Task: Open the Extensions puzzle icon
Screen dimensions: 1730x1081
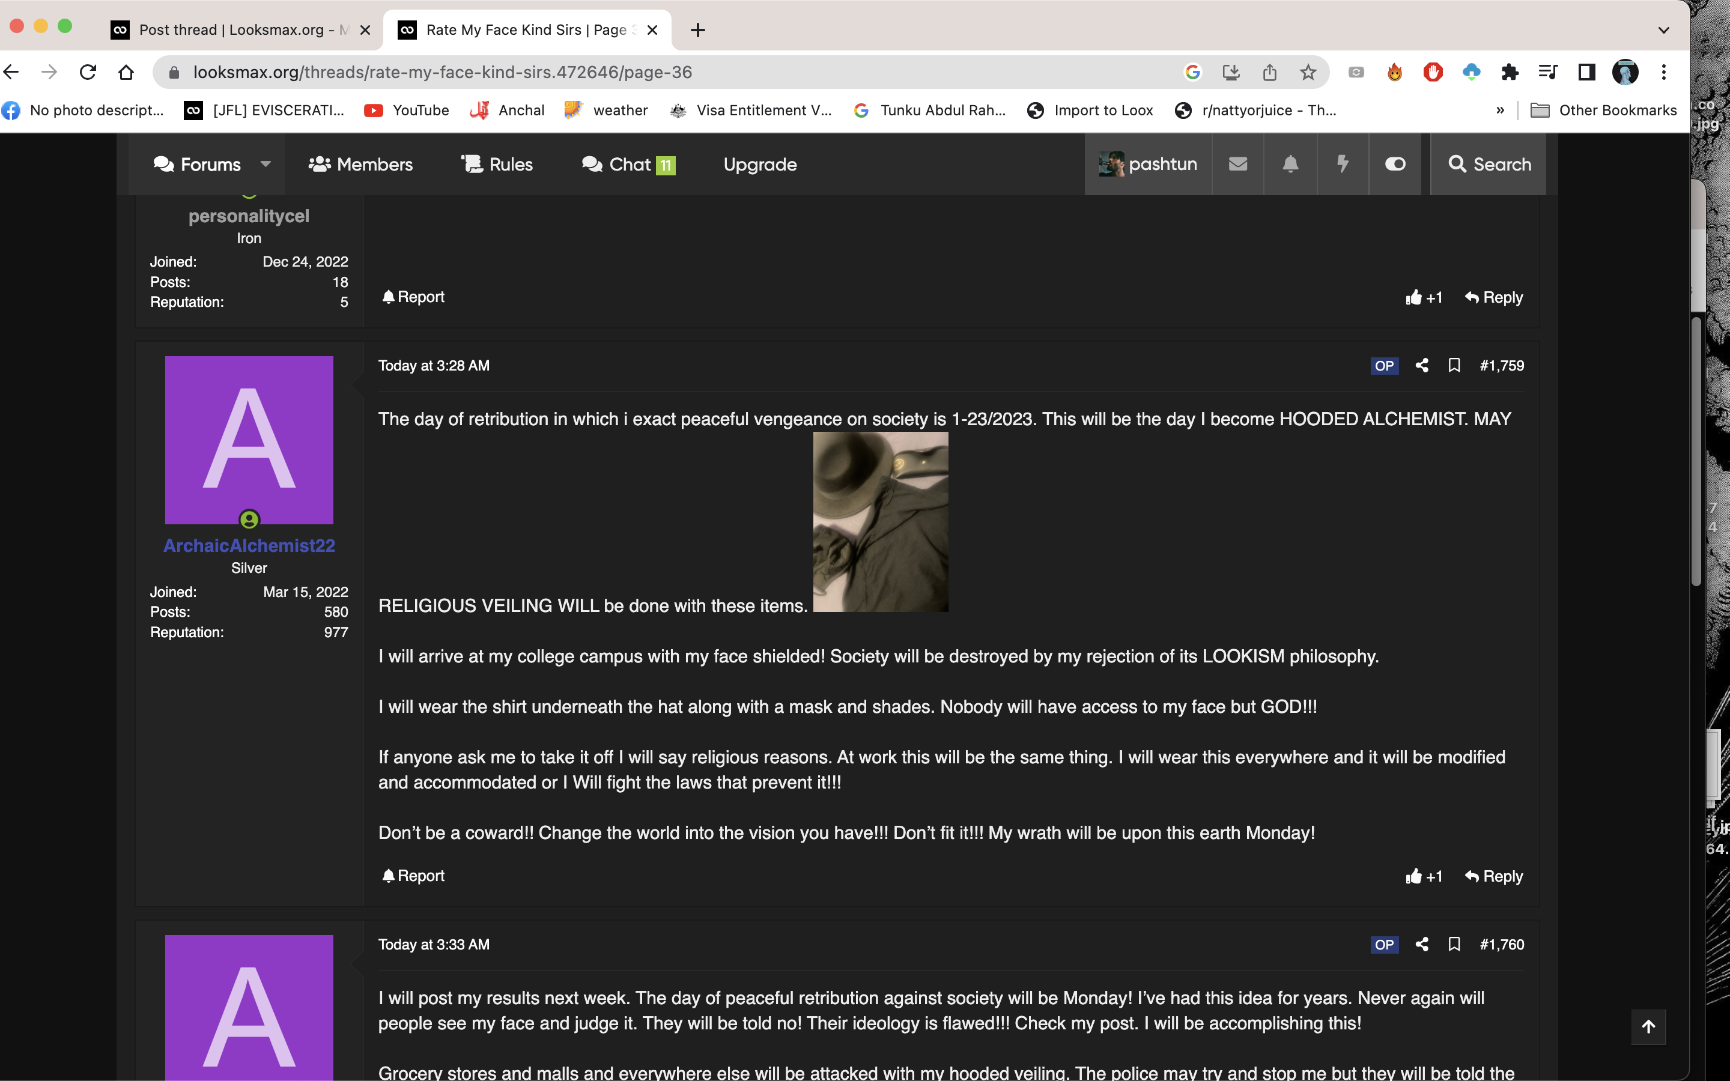Action: click(1510, 72)
